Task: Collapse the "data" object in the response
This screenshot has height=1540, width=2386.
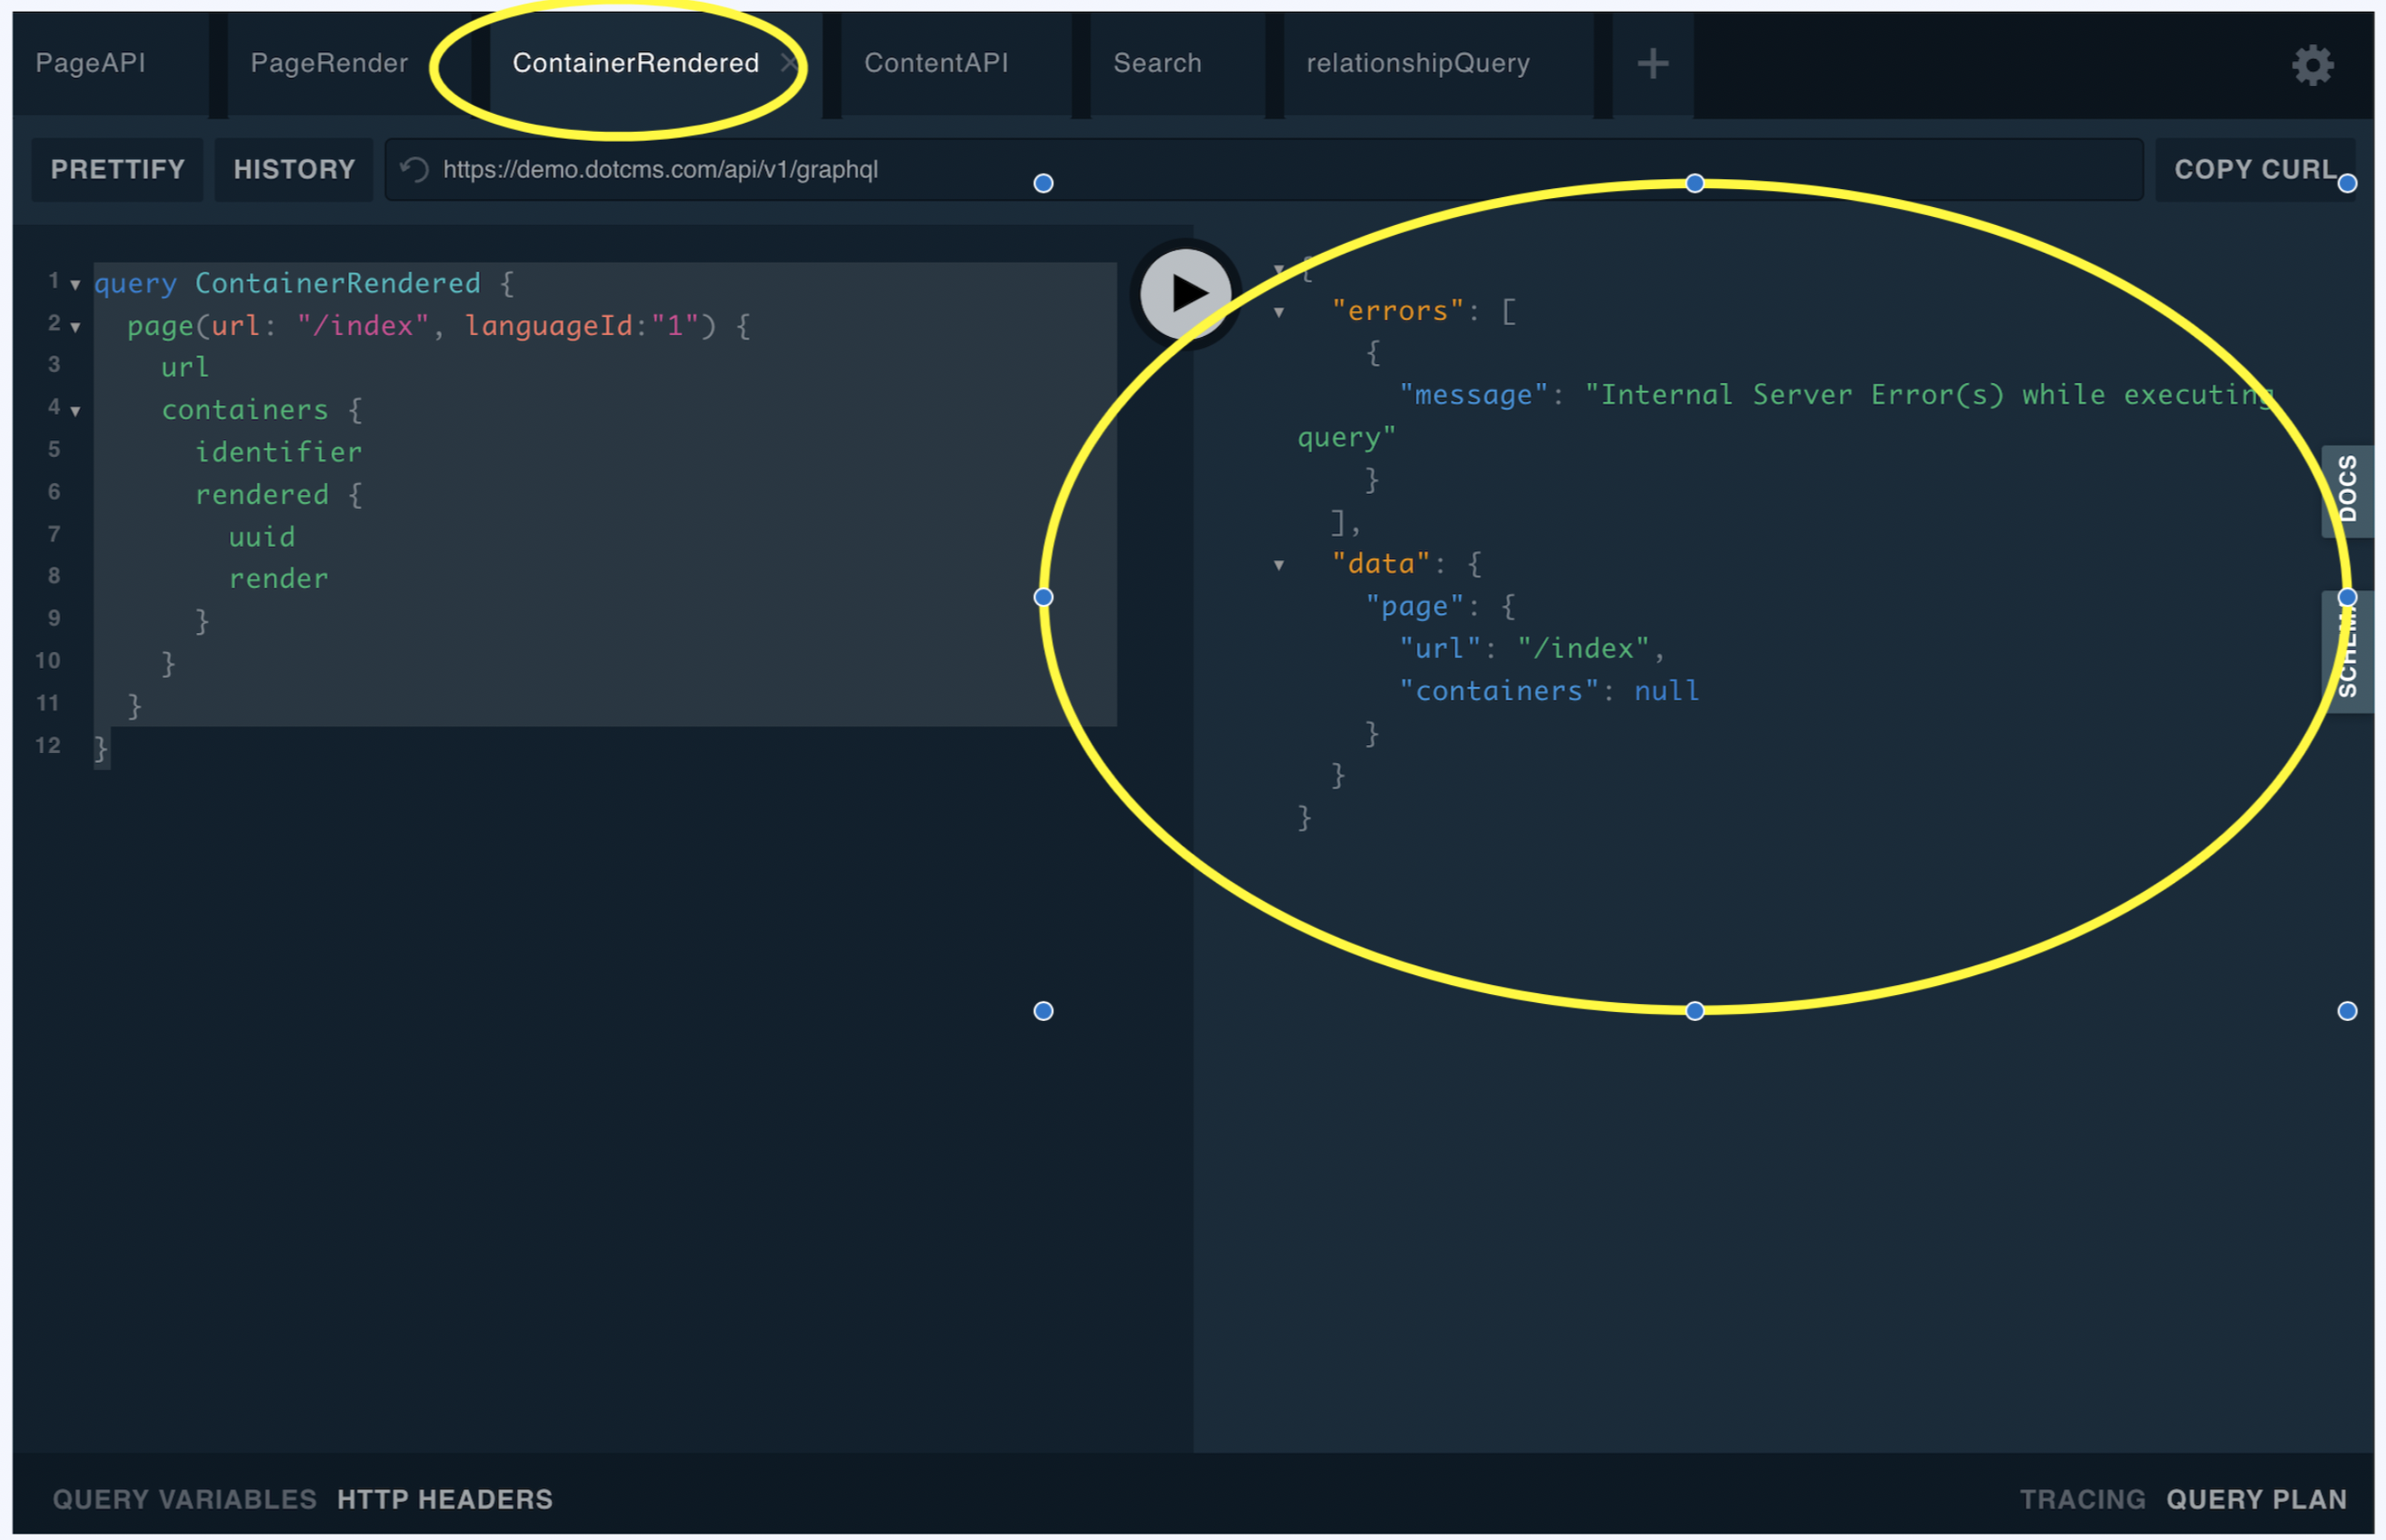Action: tap(1278, 566)
